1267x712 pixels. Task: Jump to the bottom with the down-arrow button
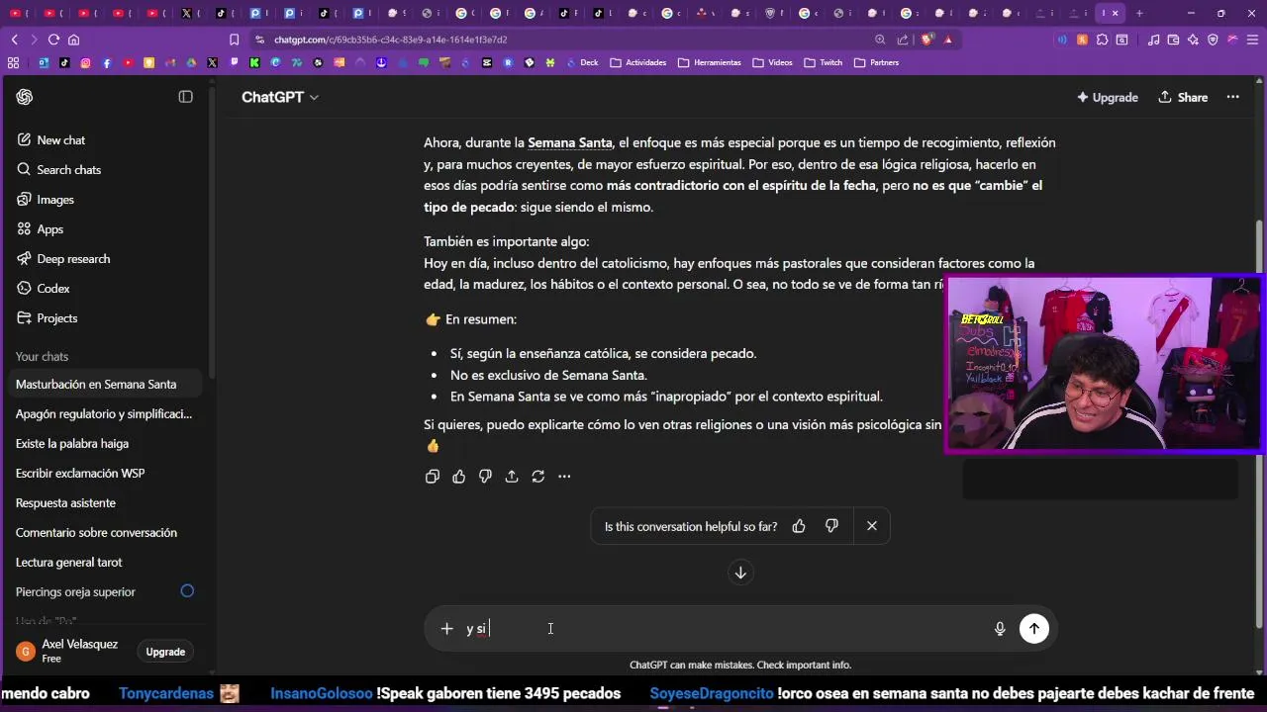pos(740,573)
